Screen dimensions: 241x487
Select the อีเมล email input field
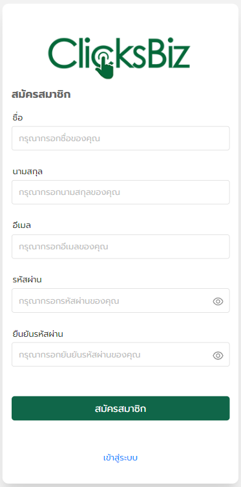click(x=120, y=247)
